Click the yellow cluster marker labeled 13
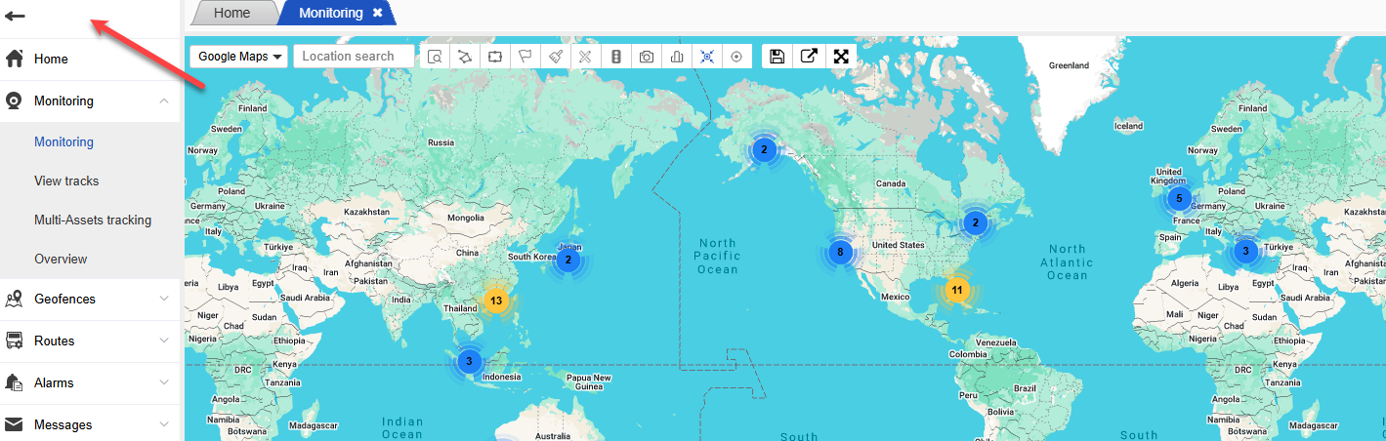 pyautogui.click(x=496, y=301)
